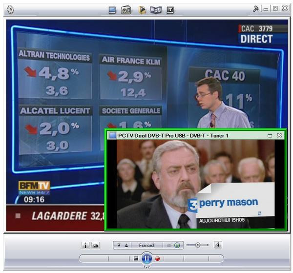Screen dimensions: 293x273
Task: Click the stop square button
Action: [136, 259]
